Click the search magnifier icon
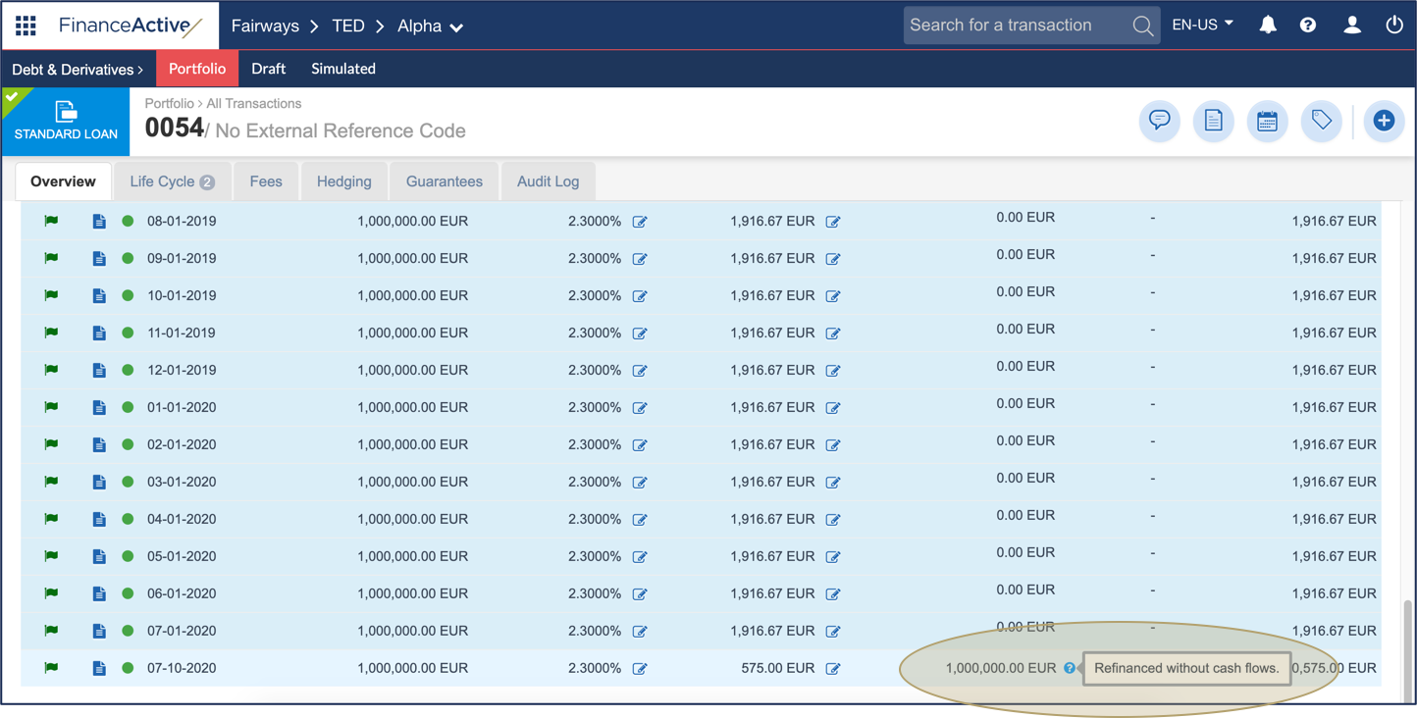This screenshot has height=718, width=1417. (1142, 26)
